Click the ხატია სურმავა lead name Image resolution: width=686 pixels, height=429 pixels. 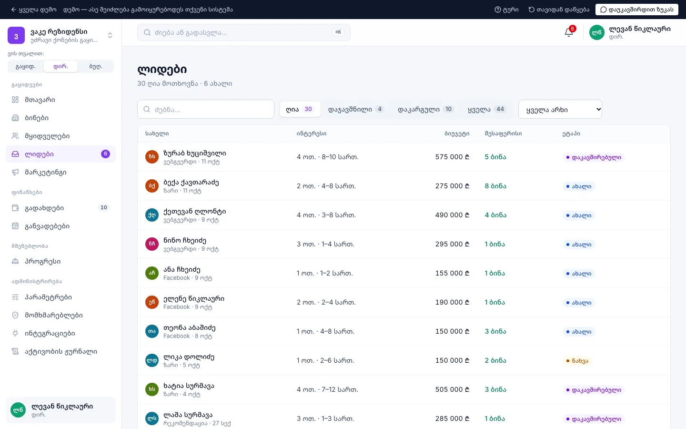click(x=189, y=386)
